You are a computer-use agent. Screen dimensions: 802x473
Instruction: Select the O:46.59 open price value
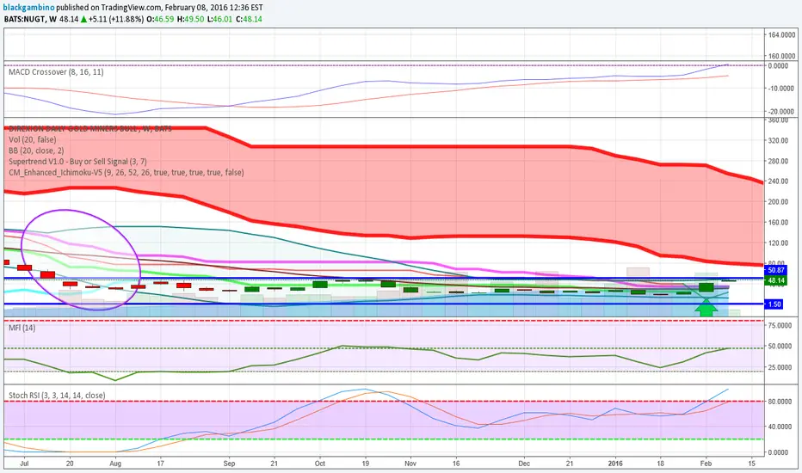(x=160, y=19)
